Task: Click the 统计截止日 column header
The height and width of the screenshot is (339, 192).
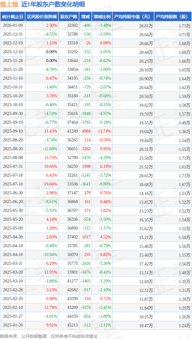Action: tap(12, 17)
